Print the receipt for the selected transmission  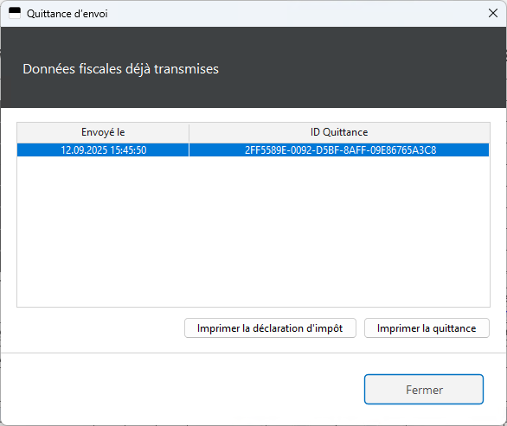coord(427,328)
